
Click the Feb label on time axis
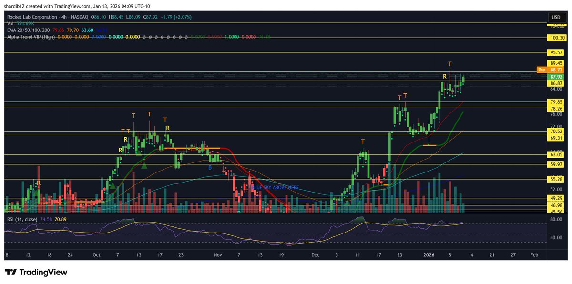pyautogui.click(x=535, y=255)
